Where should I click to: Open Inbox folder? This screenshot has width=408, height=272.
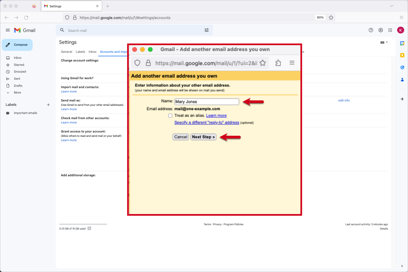pos(18,58)
